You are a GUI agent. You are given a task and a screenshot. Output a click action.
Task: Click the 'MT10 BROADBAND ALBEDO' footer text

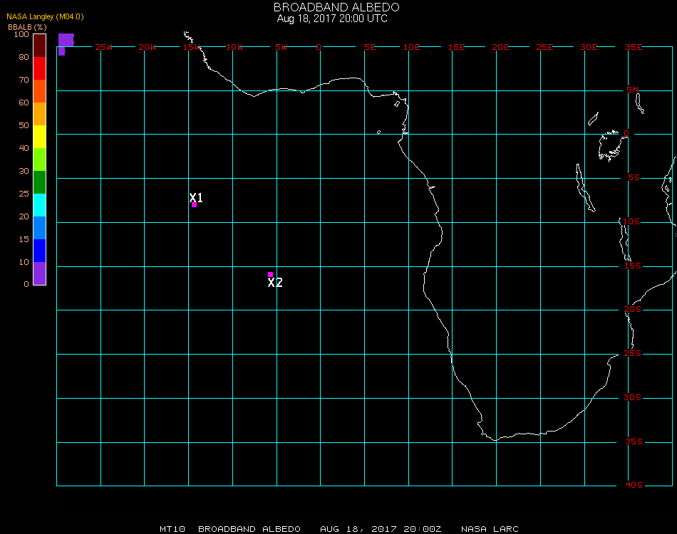click(x=230, y=529)
